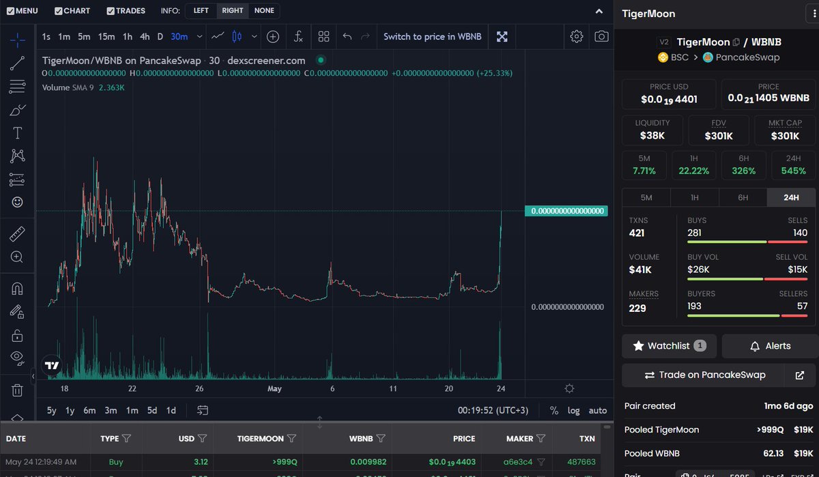This screenshot has height=477, width=819.
Task: Select the text annotation tool
Action: tap(18, 133)
